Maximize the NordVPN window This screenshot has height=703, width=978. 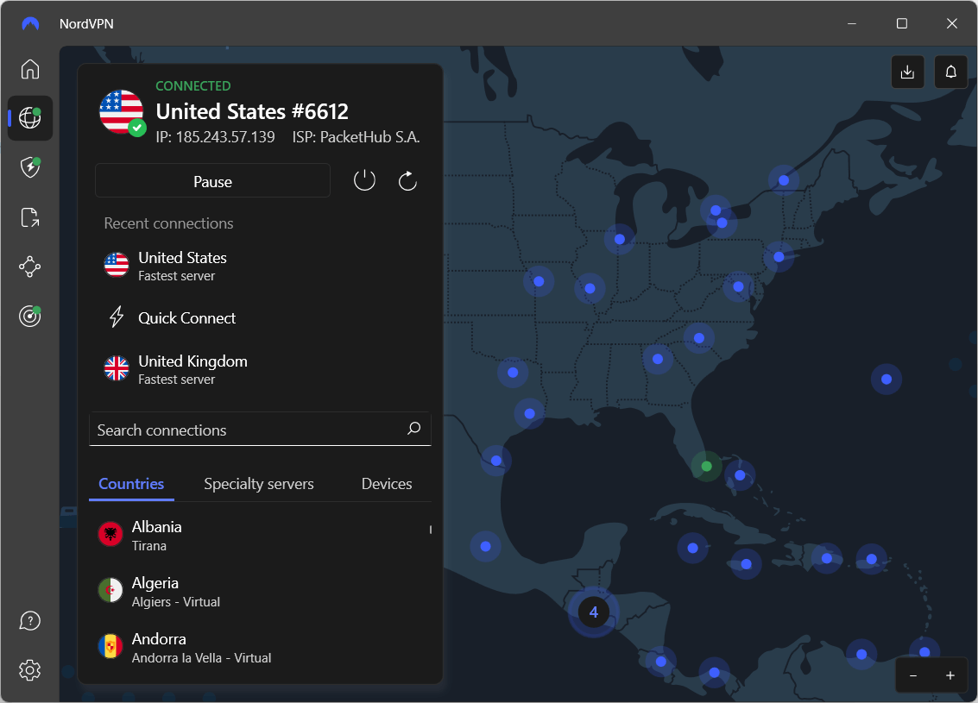click(x=902, y=23)
